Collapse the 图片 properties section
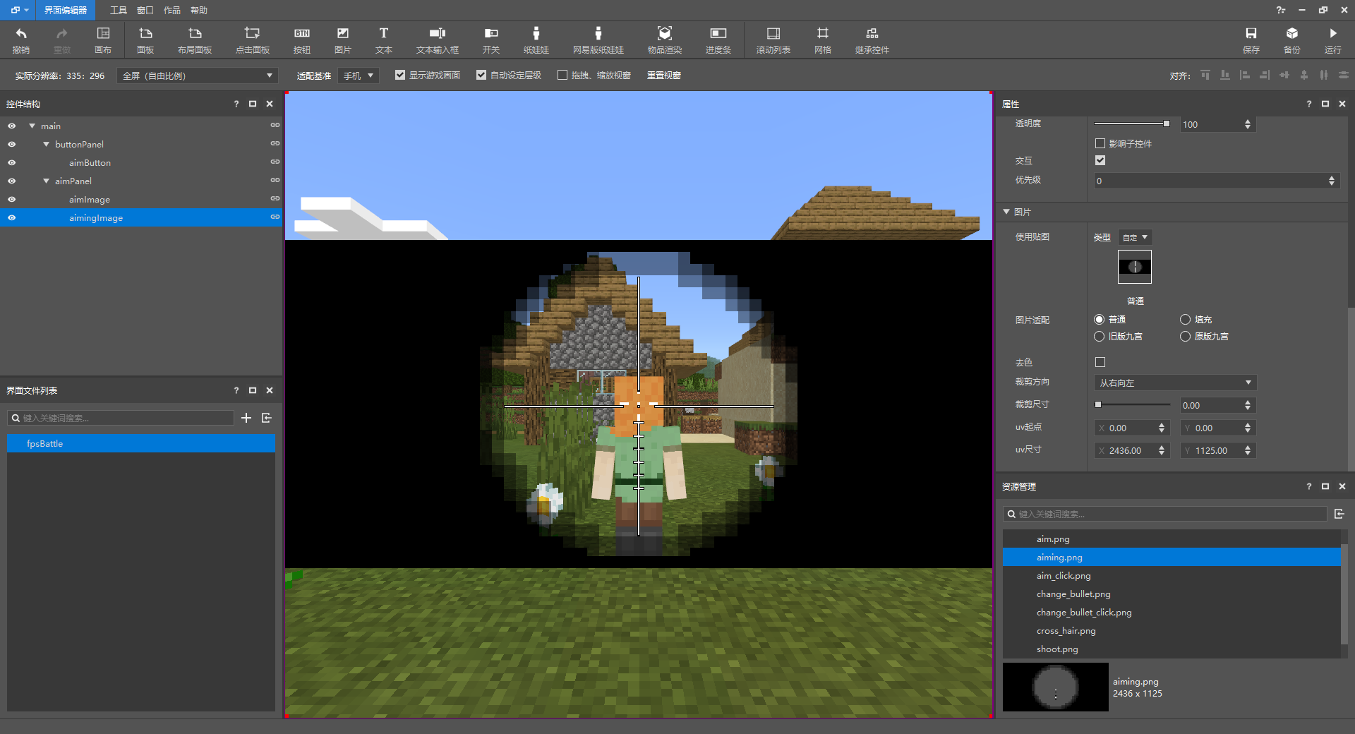The width and height of the screenshot is (1355, 734). tap(1006, 212)
